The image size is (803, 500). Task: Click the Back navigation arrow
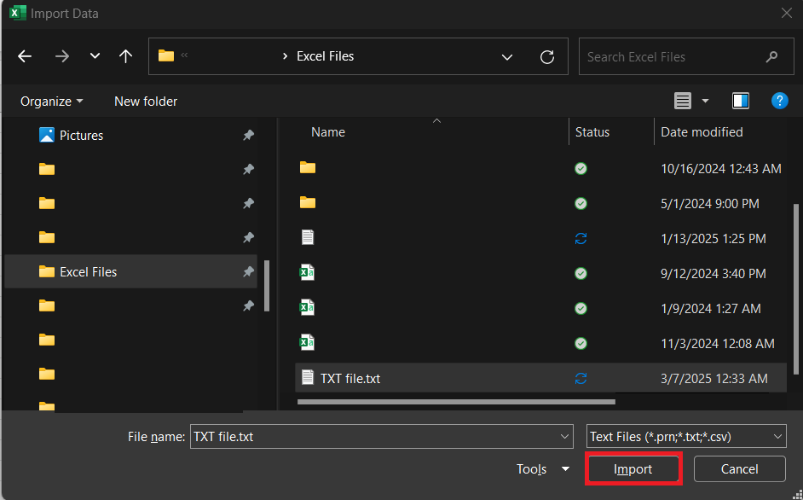click(x=25, y=56)
